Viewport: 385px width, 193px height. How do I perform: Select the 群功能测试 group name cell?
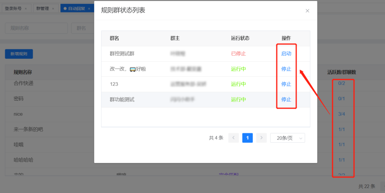pyautogui.click(x=122, y=100)
